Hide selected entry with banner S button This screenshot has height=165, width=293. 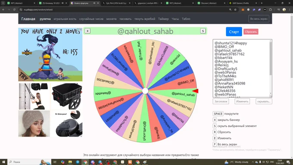tap(203, 31)
